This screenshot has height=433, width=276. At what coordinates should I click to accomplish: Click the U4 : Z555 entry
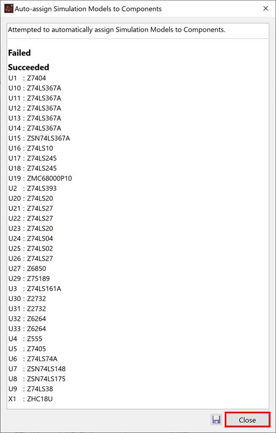pyautogui.click(x=25, y=338)
